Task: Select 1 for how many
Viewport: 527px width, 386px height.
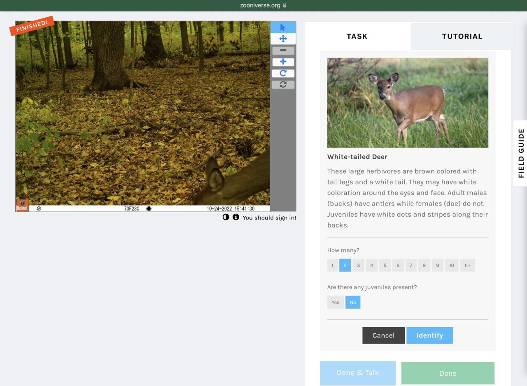Action: tap(332, 265)
